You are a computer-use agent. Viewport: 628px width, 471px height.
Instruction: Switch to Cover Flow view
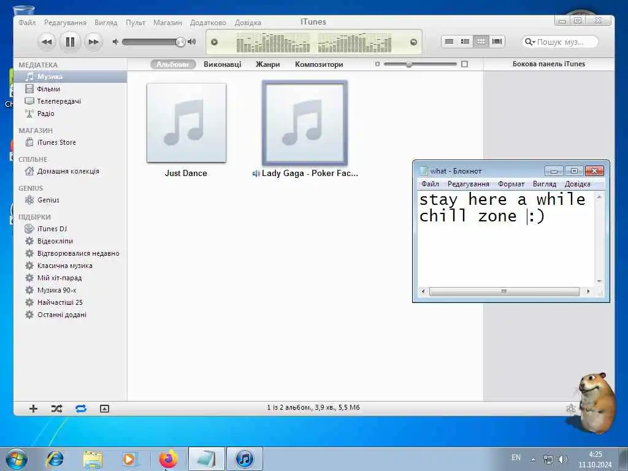tap(497, 42)
